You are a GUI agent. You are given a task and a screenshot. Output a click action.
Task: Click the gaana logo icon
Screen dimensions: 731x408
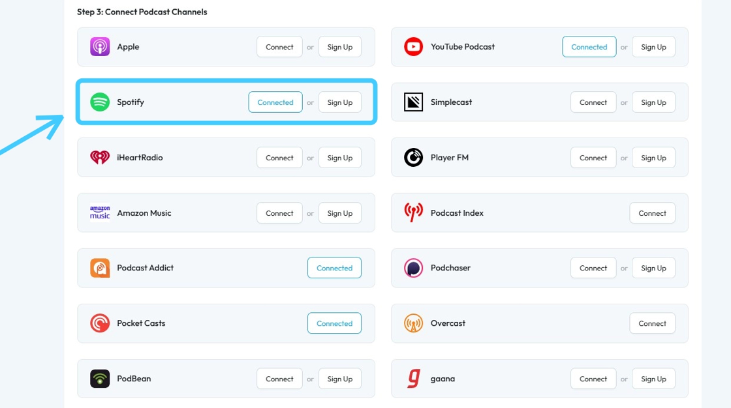point(414,379)
